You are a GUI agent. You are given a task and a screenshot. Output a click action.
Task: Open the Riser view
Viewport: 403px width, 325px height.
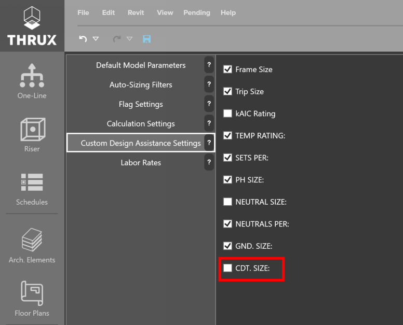click(x=33, y=135)
